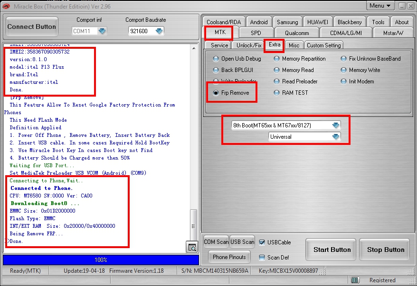Image resolution: width=417 pixels, height=286 pixels.
Task: Switch to the HUAWEI tab
Action: click(x=318, y=22)
